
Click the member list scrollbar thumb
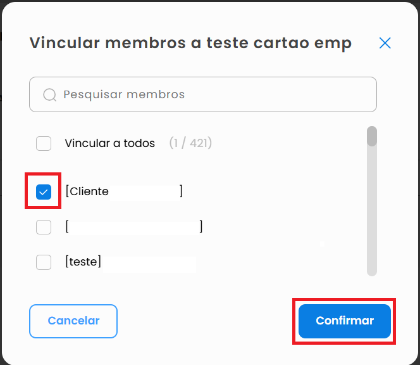tap(372, 136)
